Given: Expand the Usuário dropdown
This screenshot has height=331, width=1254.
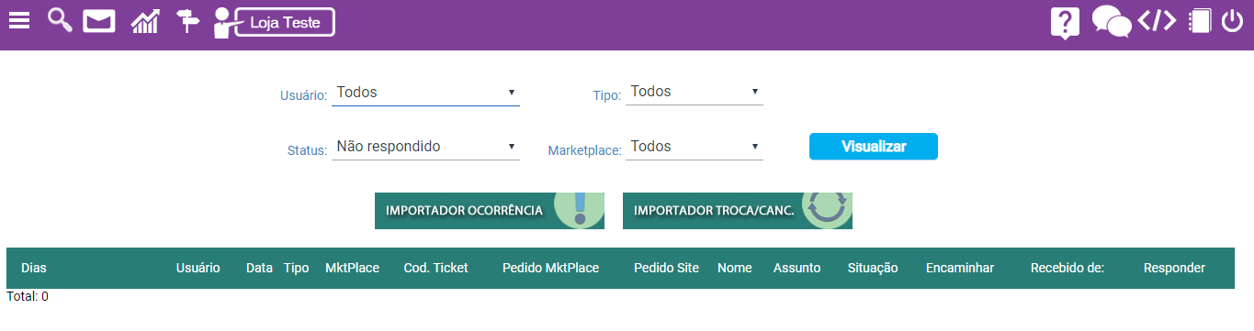Looking at the screenshot, I should point(425,93).
